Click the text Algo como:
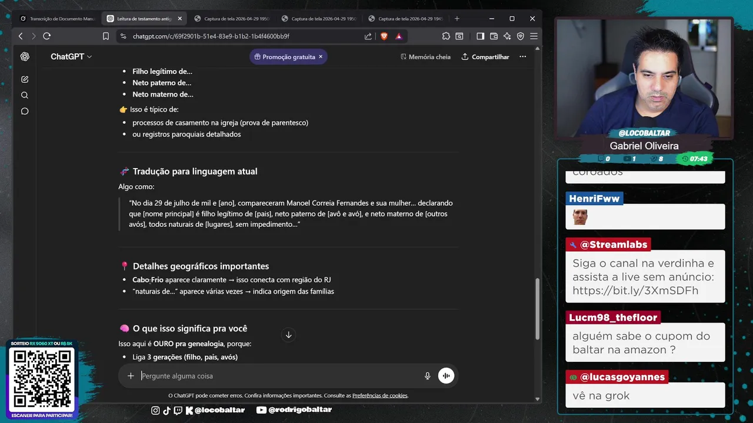 click(x=136, y=186)
